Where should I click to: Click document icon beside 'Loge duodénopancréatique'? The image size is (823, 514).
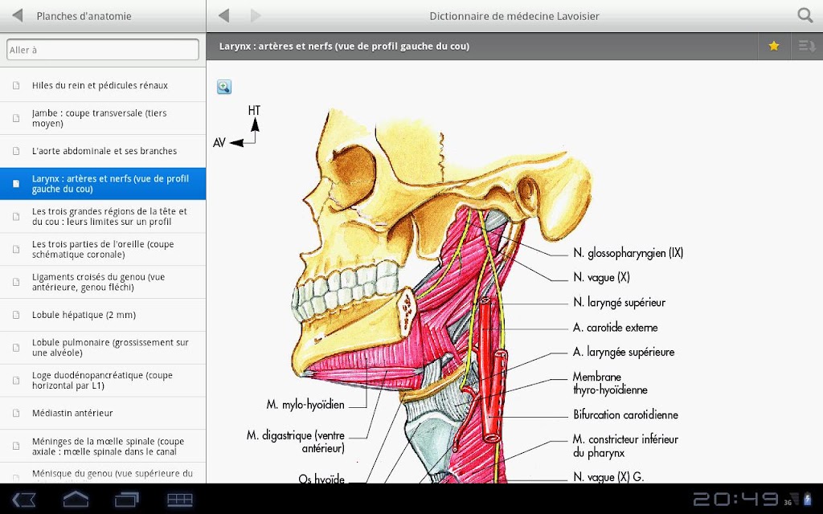[x=16, y=381]
